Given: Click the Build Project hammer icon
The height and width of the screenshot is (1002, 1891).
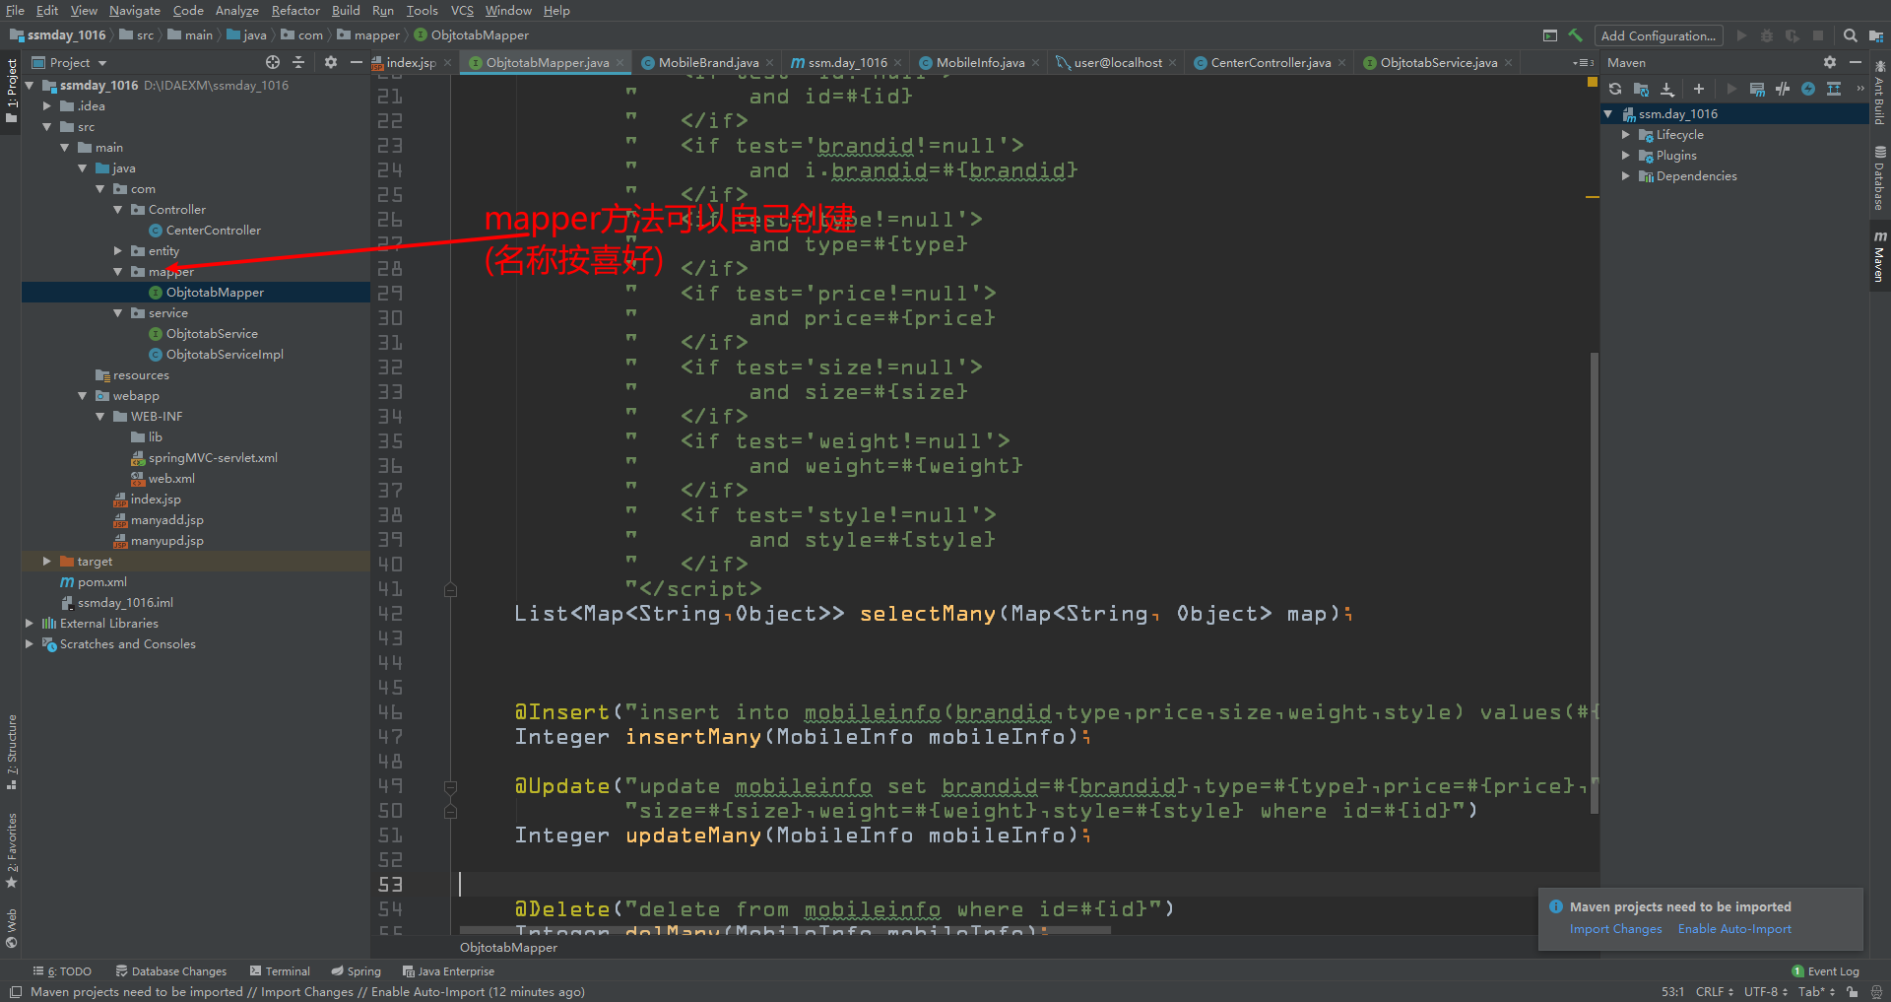Looking at the screenshot, I should point(1576,35).
